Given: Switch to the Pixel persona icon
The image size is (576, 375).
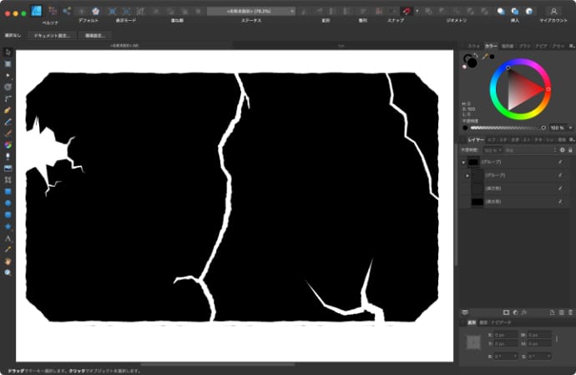Looking at the screenshot, I should click(53, 10).
